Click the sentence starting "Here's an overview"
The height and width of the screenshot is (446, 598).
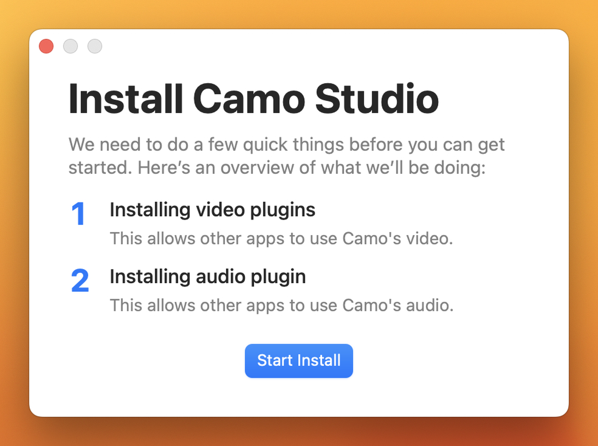point(311,167)
